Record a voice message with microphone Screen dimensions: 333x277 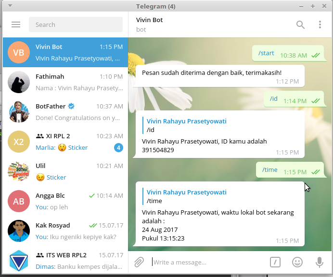pos(320,262)
